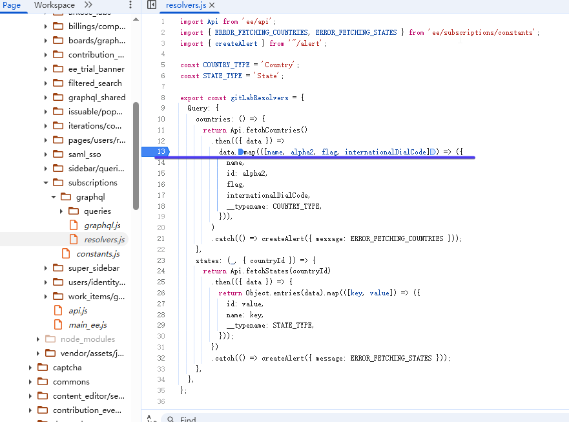Expand the vendor/assets/j... folder arrow
This screenshot has height=422, width=569.
pyautogui.click(x=37, y=353)
